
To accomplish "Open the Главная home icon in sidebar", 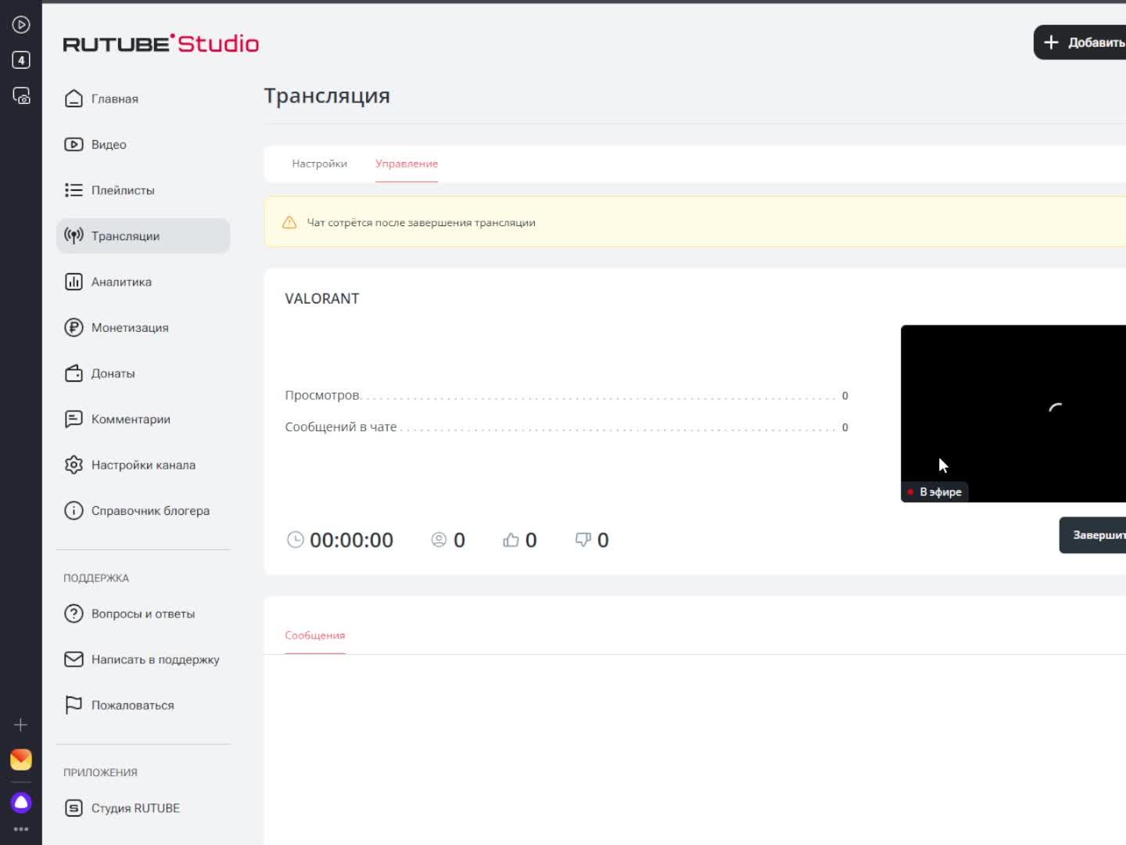I will point(74,99).
